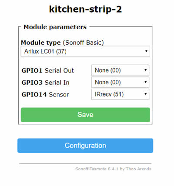
Task: Click the GPIO1 Serial Out label
Action: [48, 70]
